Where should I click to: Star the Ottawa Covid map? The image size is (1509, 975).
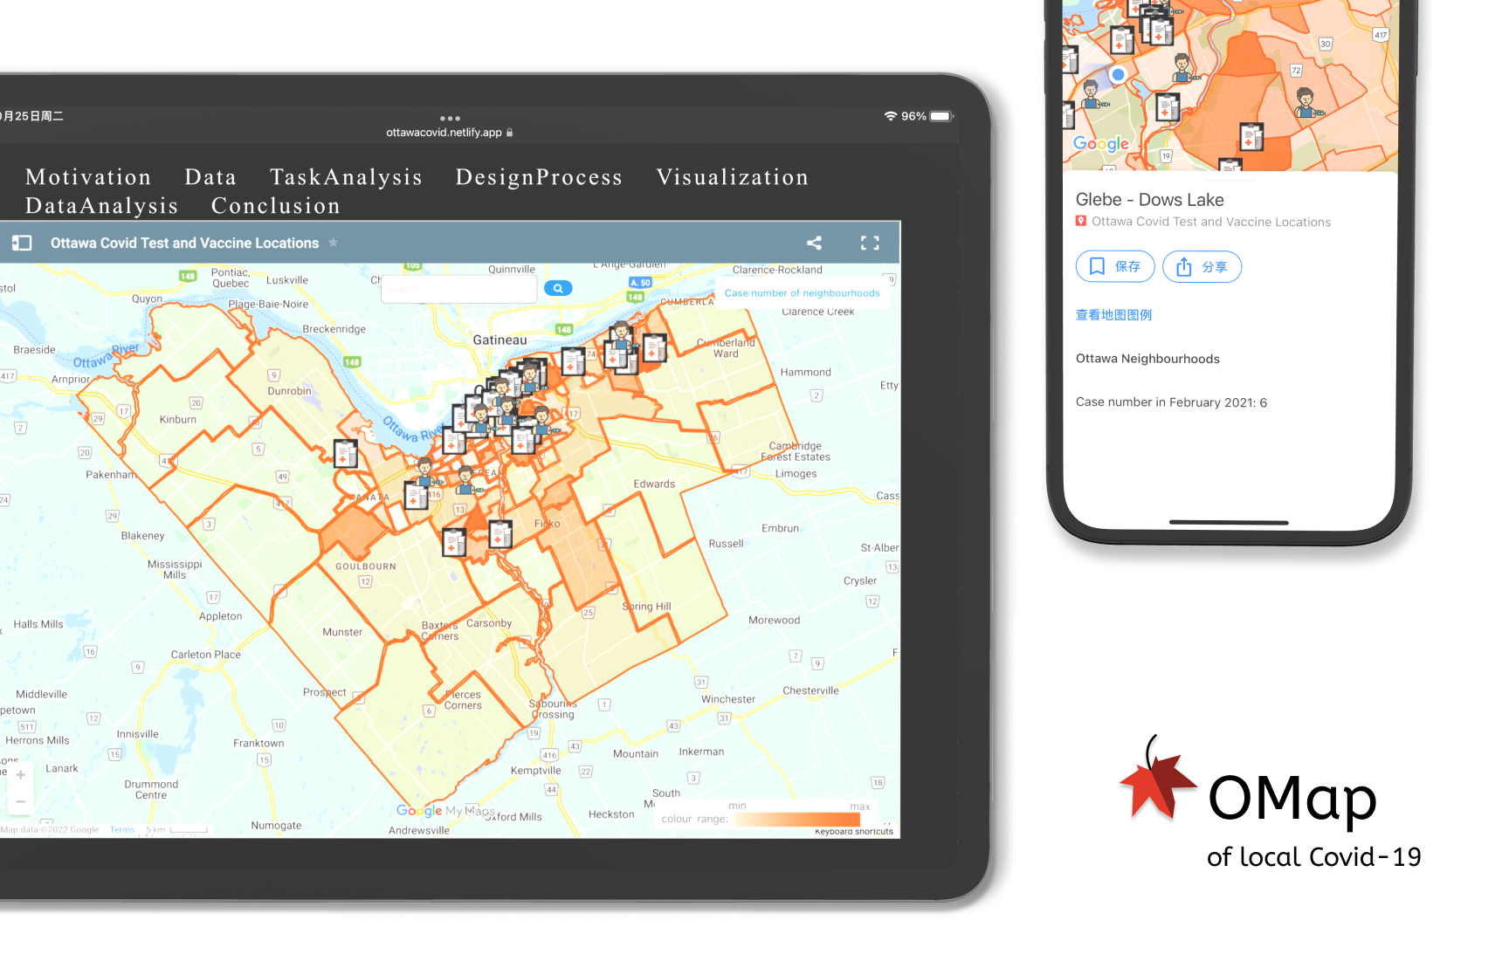pyautogui.click(x=333, y=243)
